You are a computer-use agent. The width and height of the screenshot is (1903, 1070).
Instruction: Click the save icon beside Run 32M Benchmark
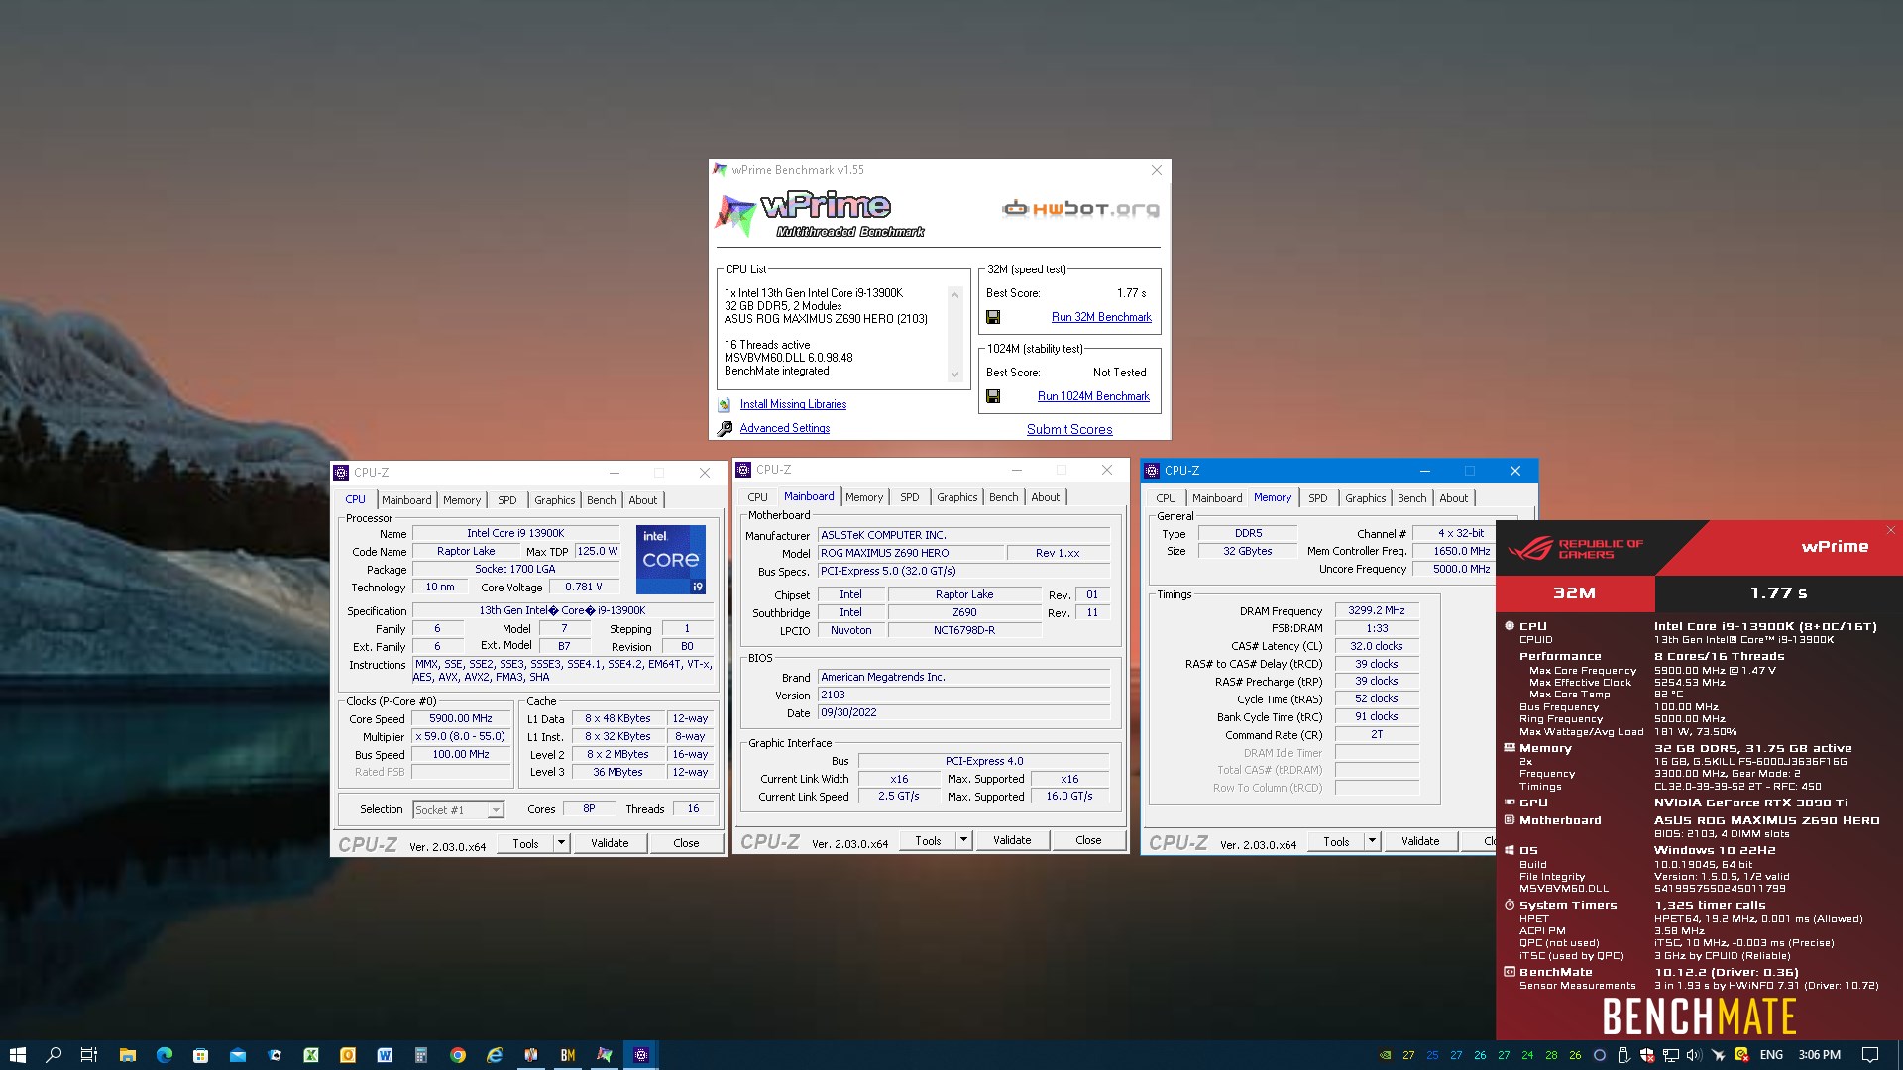coord(993,317)
